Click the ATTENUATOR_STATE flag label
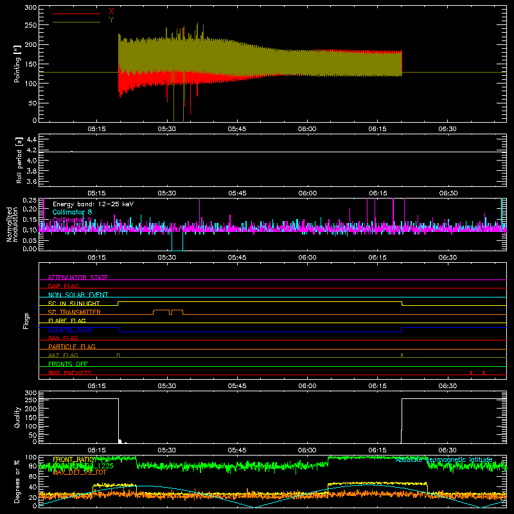514x514 pixels. pos(78,278)
